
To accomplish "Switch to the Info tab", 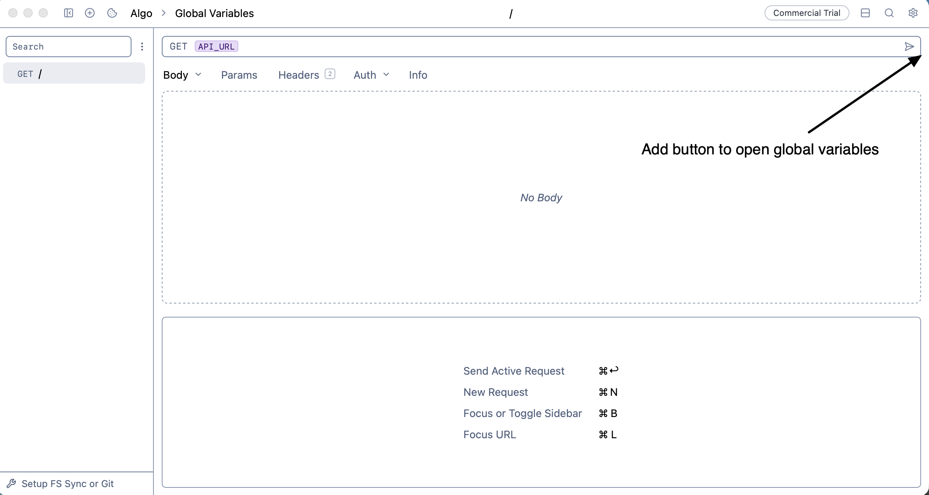I will tap(418, 75).
